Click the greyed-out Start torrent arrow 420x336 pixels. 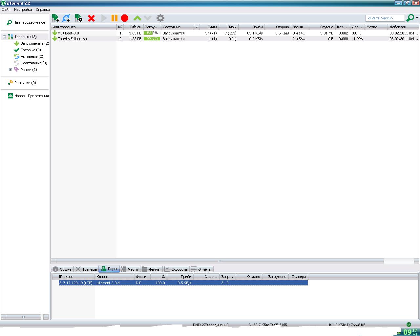click(104, 18)
